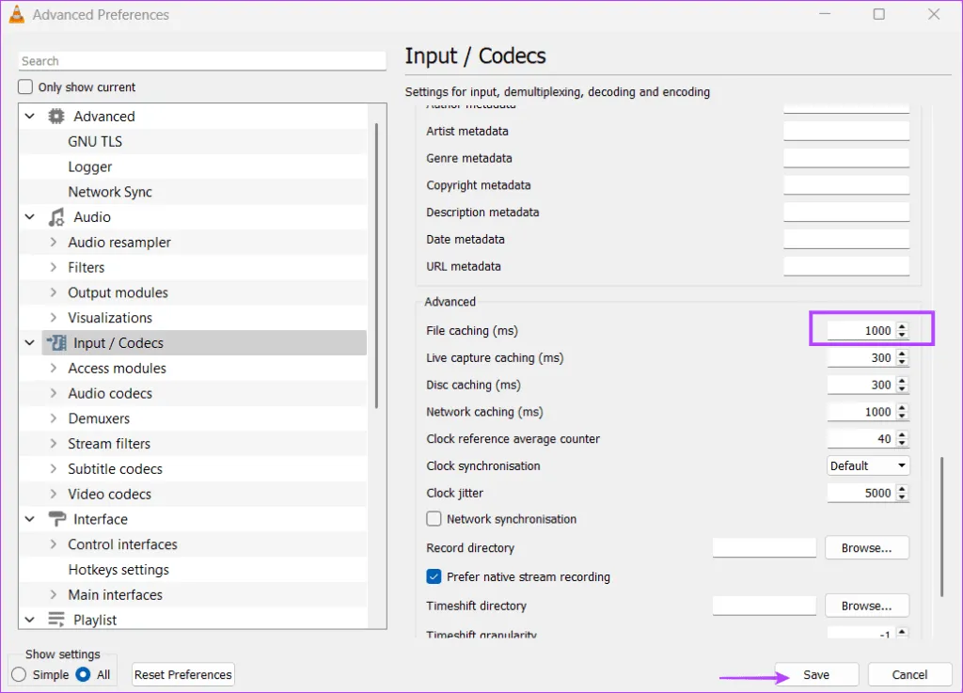Click the VLC cone icon in title bar
963x693 pixels.
(17, 15)
